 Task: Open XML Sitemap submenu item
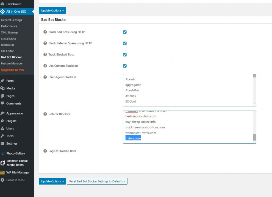(x=9, y=32)
